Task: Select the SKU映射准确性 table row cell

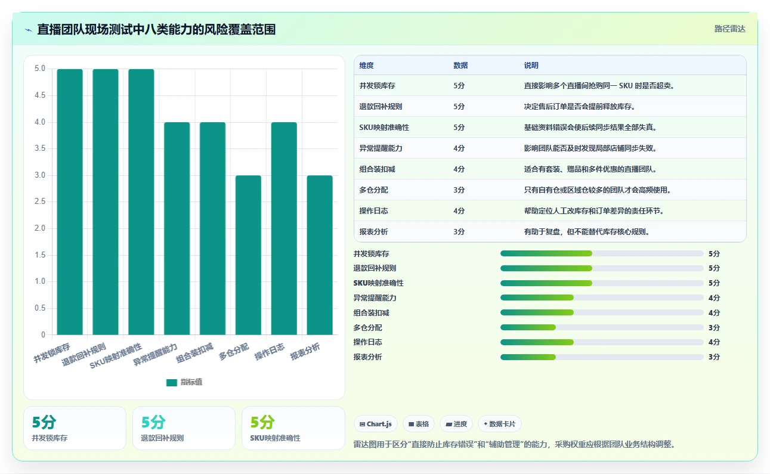Action: coord(384,128)
